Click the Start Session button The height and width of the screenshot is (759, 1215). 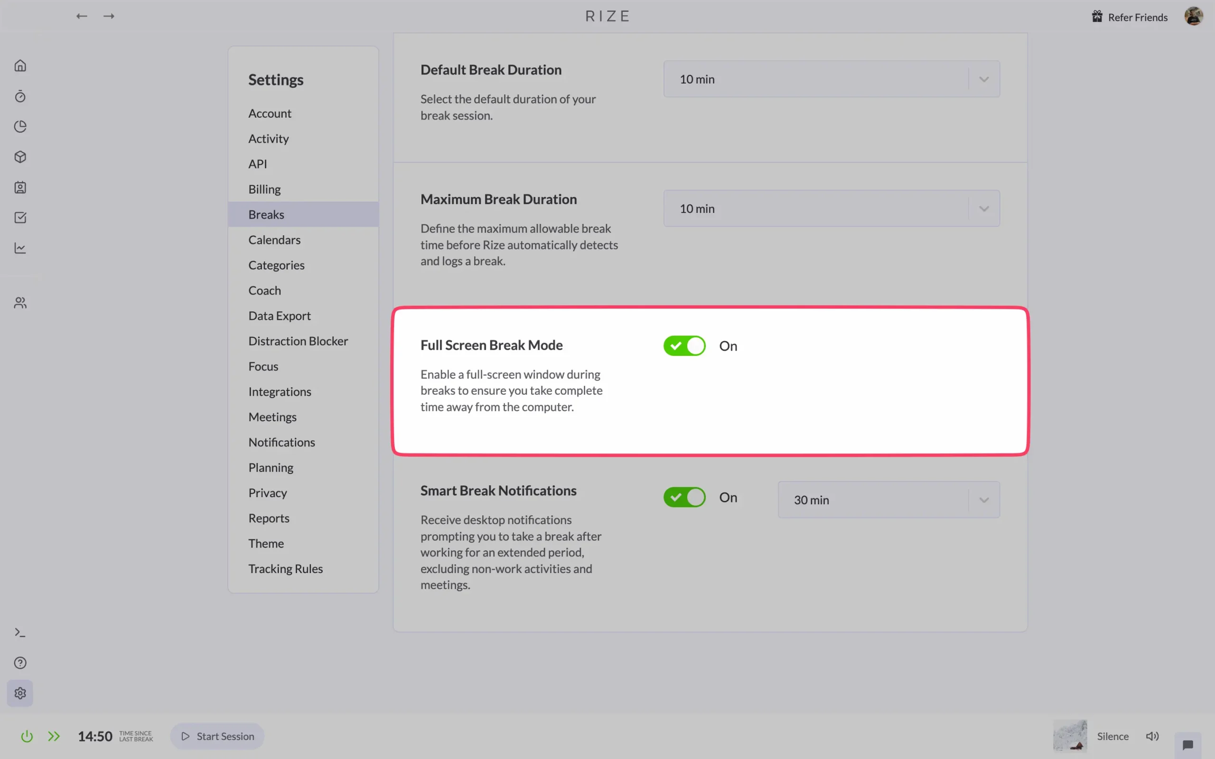217,736
